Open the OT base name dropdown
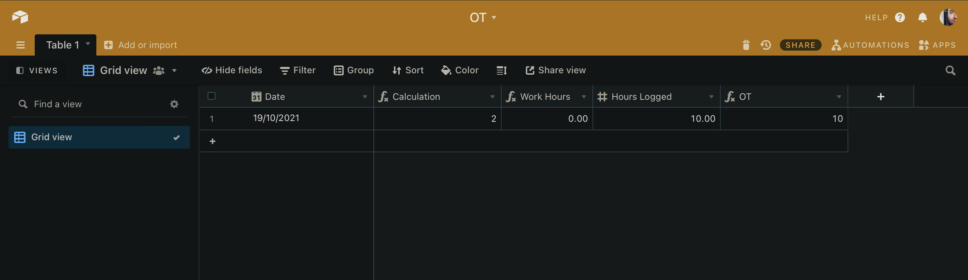968x280 pixels. point(483,17)
